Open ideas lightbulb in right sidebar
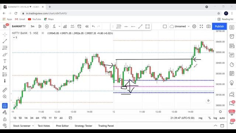236x133 pixels. [232, 83]
